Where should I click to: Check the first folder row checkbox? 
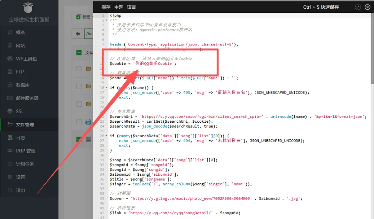tap(79, 69)
